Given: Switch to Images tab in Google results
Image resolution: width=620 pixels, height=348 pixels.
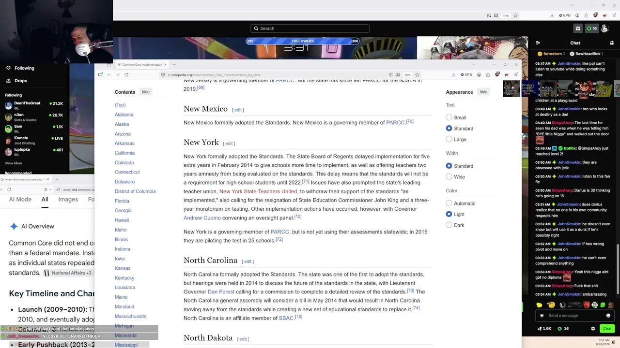Looking at the screenshot, I should [x=68, y=199].
